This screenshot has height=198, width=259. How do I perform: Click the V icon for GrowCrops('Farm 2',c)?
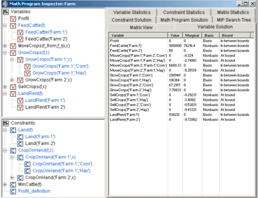(x=20, y=80)
